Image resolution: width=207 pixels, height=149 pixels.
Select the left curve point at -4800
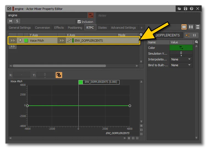[27, 106]
